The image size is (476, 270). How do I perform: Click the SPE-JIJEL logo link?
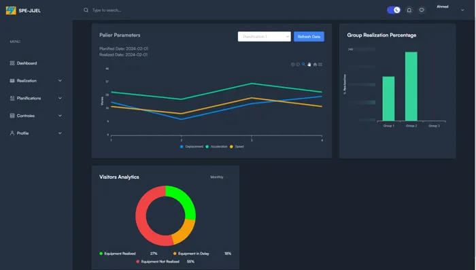(23, 10)
